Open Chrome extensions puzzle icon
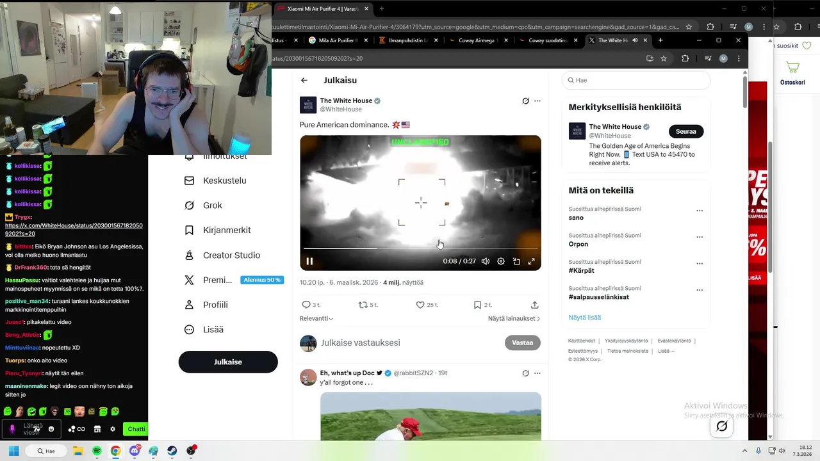820x461 pixels. coord(685,58)
